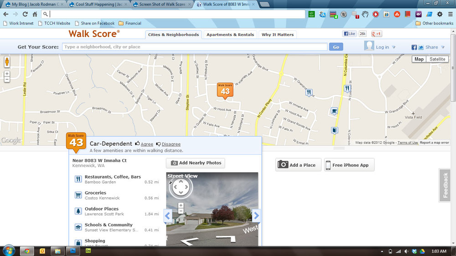Open the Financial bookmarks folder
This screenshot has width=456, height=256.
pos(130,23)
